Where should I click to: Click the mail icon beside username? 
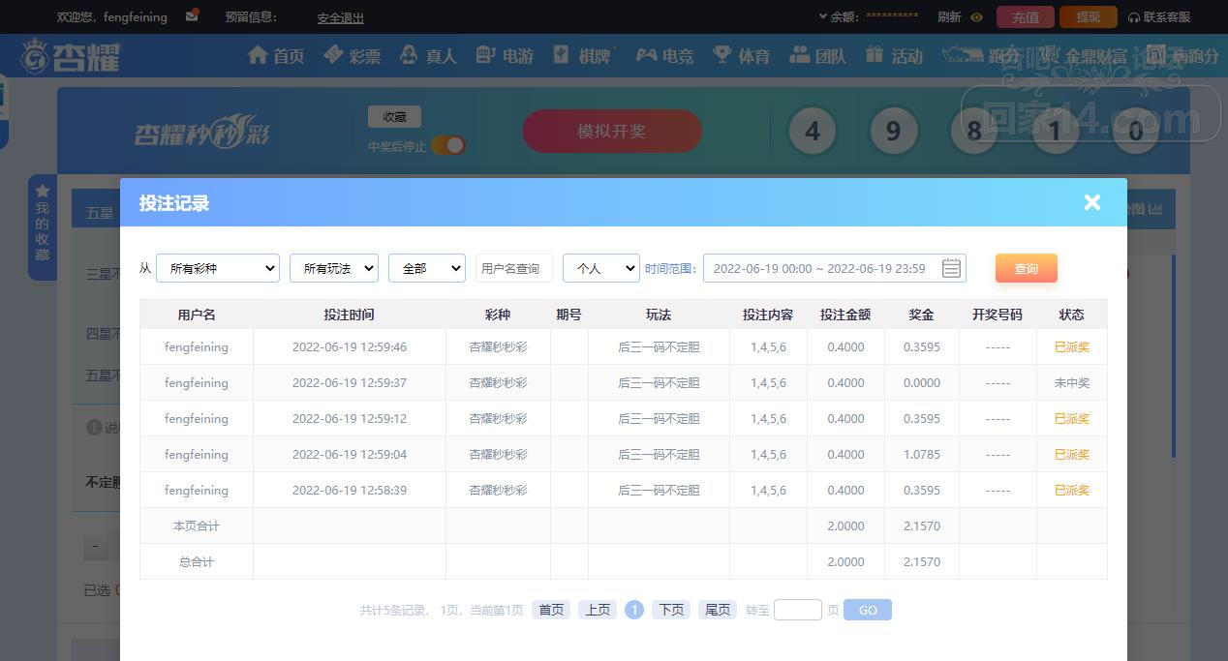pos(192,15)
